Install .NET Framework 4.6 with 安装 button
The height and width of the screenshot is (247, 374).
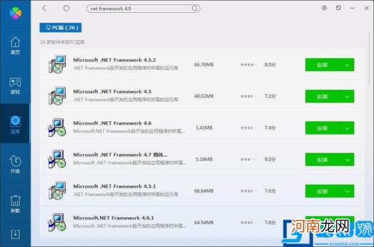[x=322, y=128]
